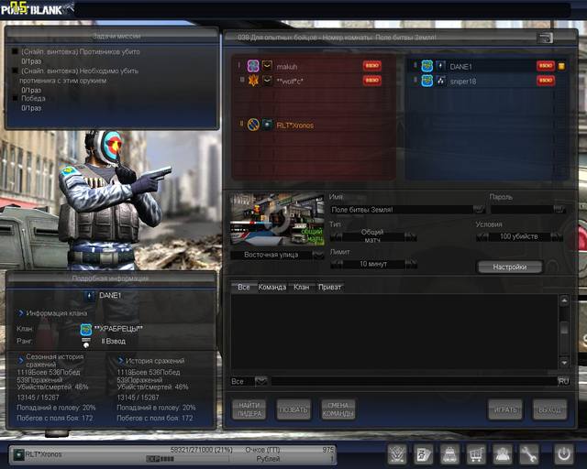Click the left arrow for Тип match type

[x=337, y=236]
